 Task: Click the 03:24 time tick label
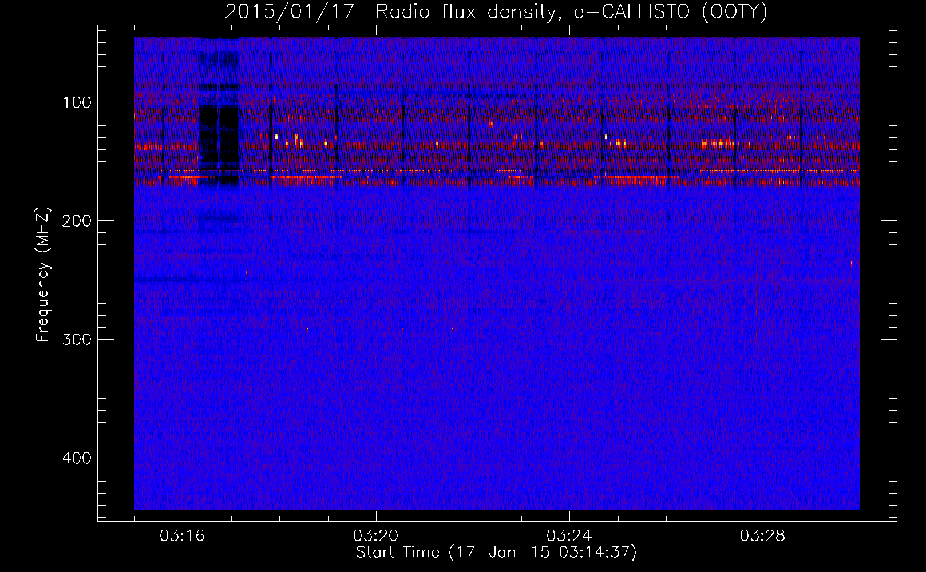tap(569, 536)
